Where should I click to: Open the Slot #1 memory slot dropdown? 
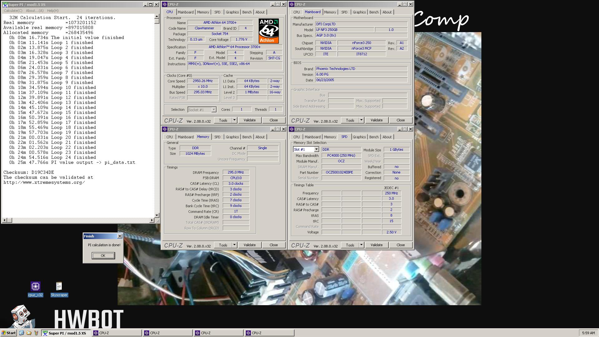(x=316, y=149)
